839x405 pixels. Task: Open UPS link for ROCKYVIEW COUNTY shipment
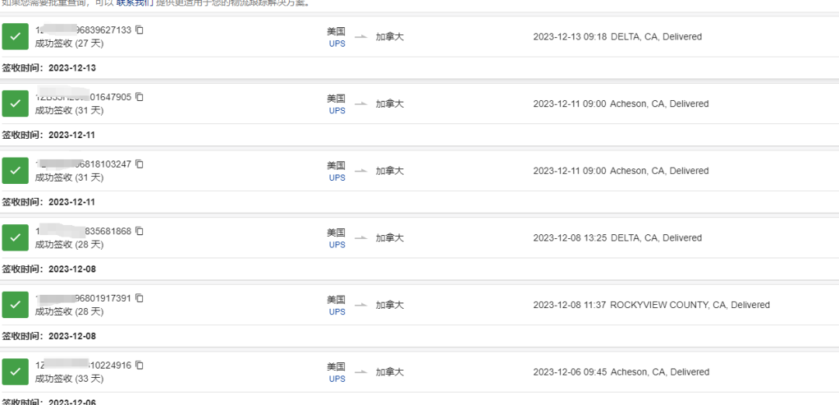337,312
